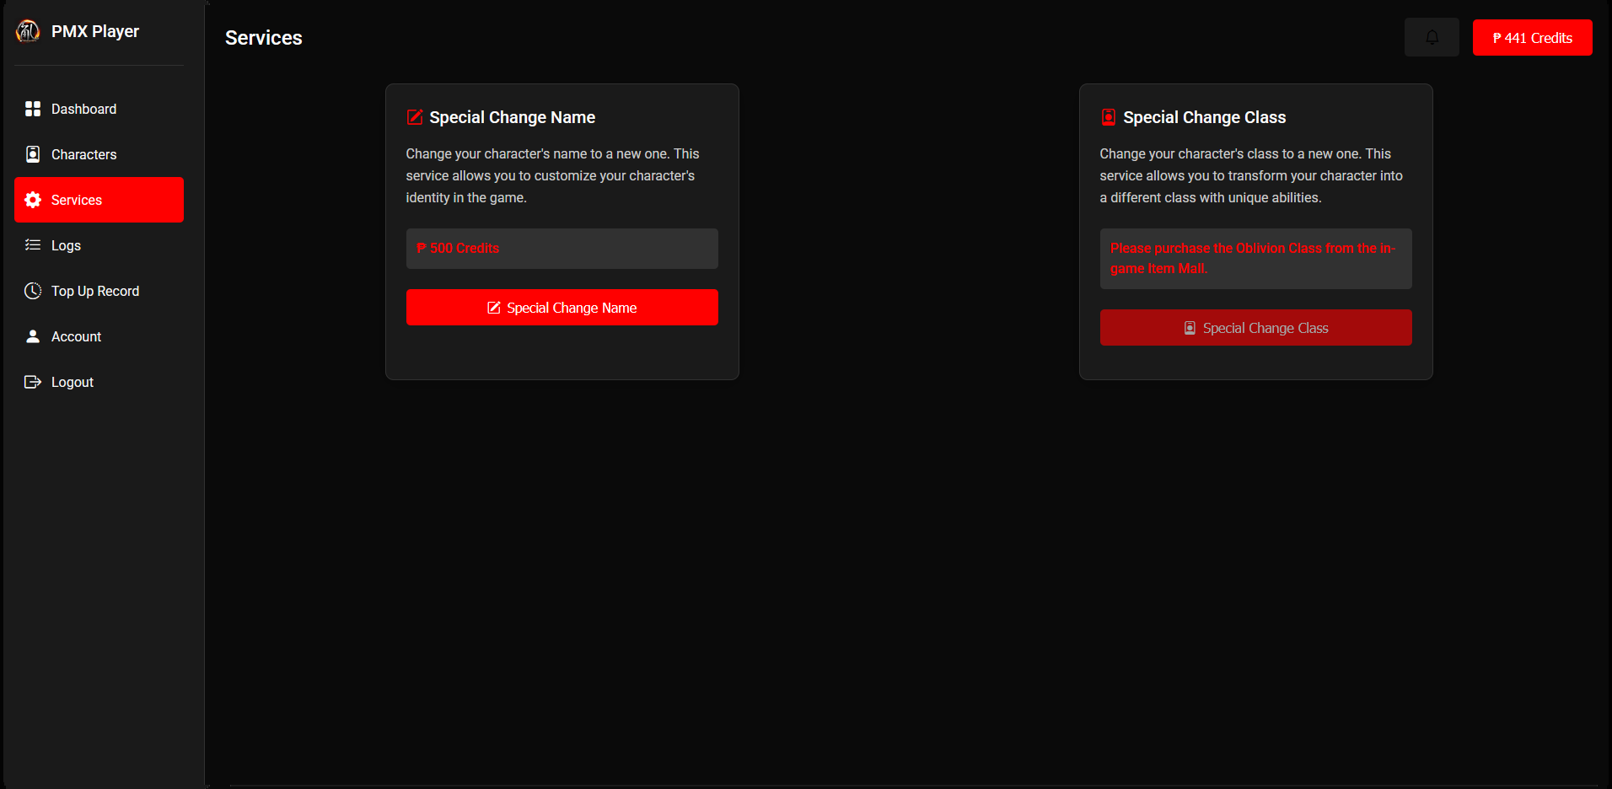Click the Account person icon
This screenshot has height=789, width=1612.
(x=33, y=336)
